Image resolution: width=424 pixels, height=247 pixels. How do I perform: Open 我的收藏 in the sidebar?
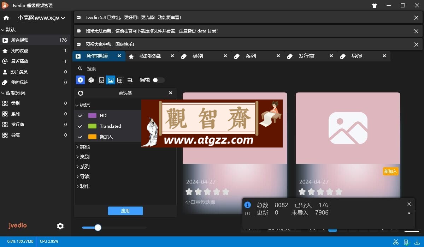coord(35,51)
